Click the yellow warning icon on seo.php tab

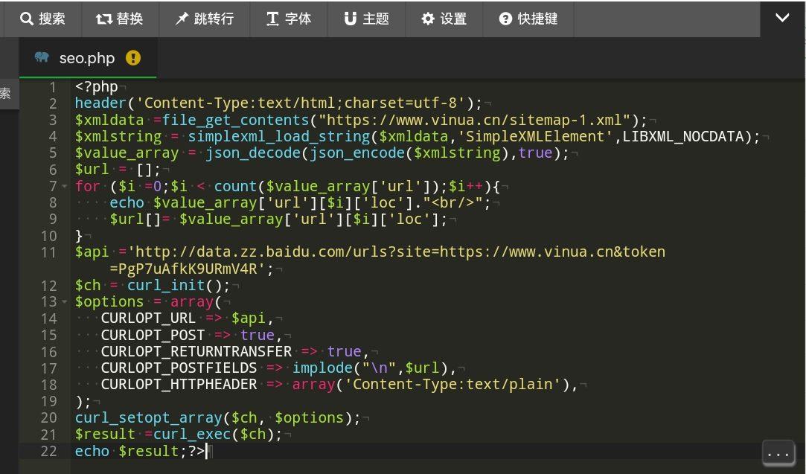coord(133,57)
